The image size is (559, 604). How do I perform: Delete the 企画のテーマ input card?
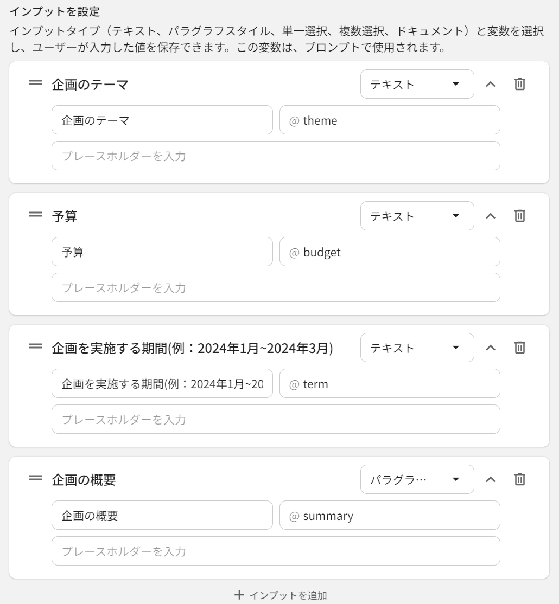tap(519, 84)
